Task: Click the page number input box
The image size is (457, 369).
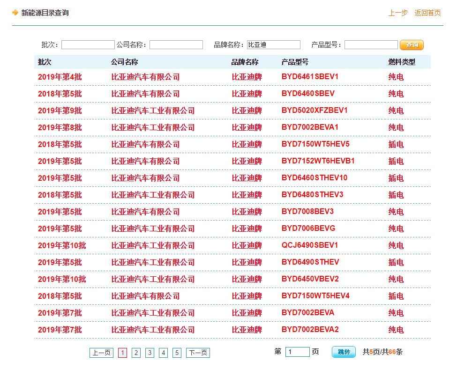Action: click(297, 352)
